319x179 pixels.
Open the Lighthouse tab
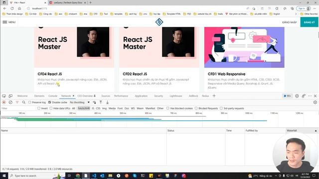coord(176,96)
